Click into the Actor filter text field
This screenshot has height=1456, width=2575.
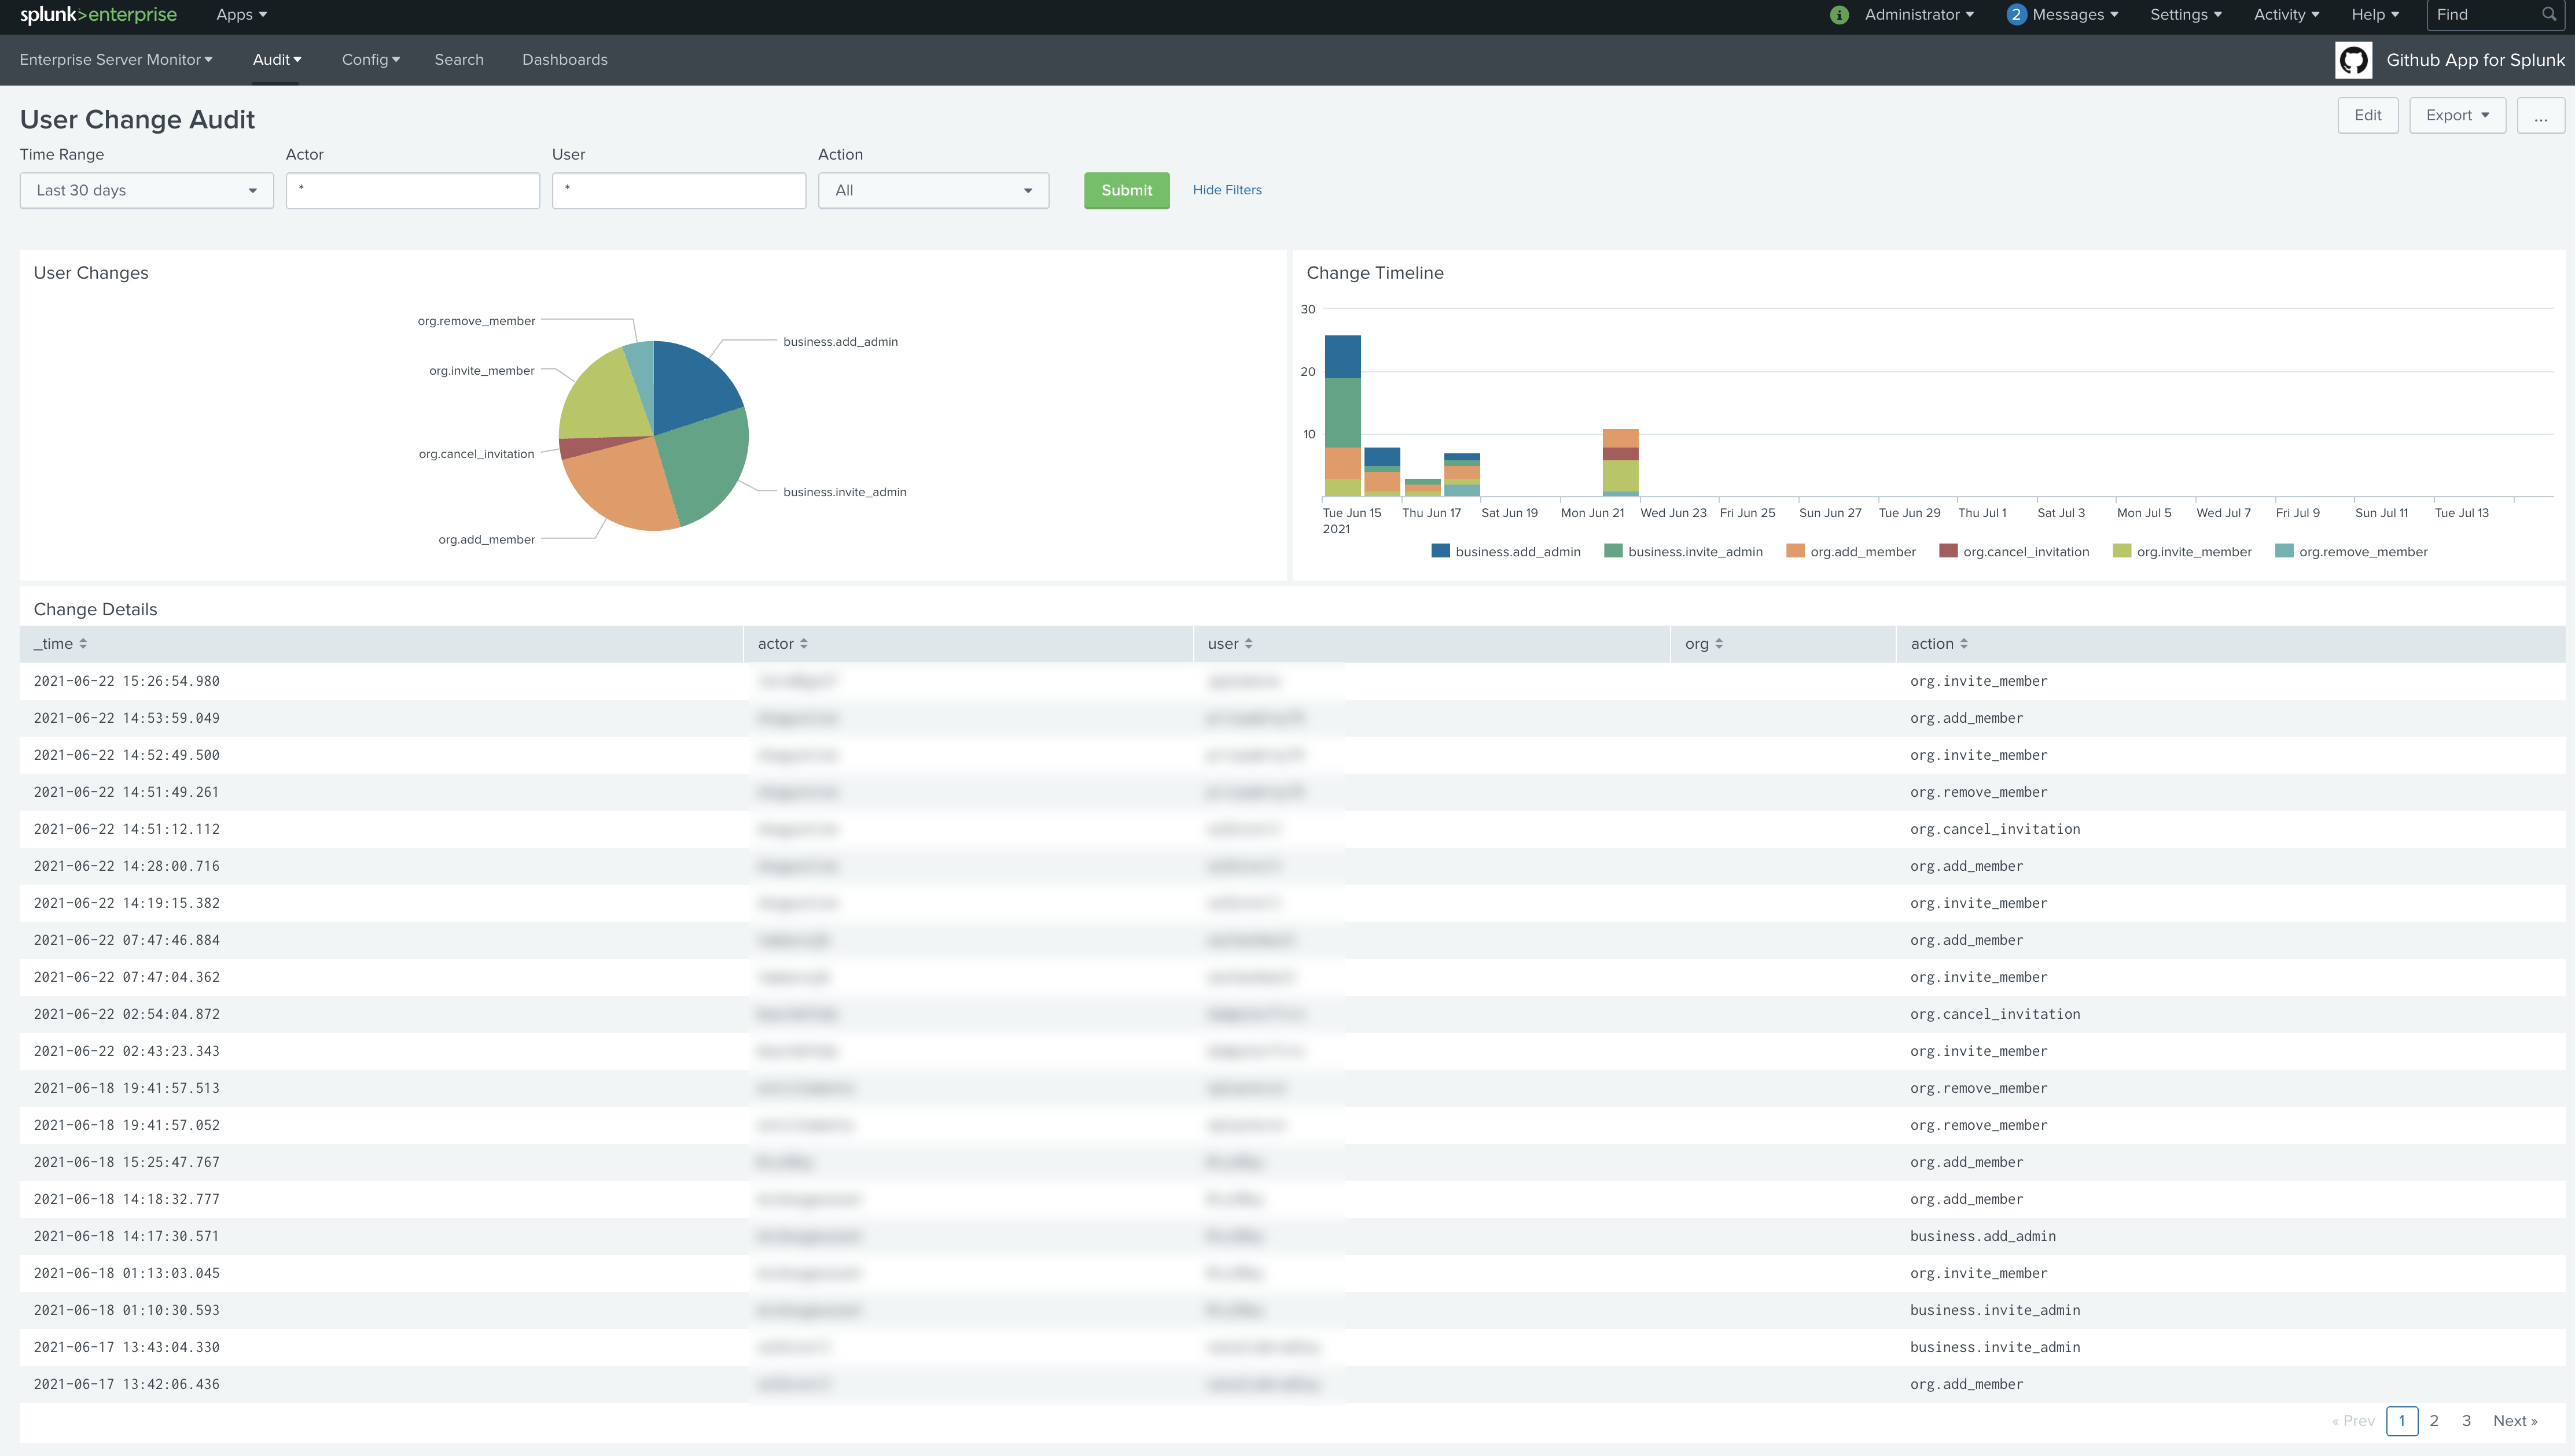pos(412,191)
